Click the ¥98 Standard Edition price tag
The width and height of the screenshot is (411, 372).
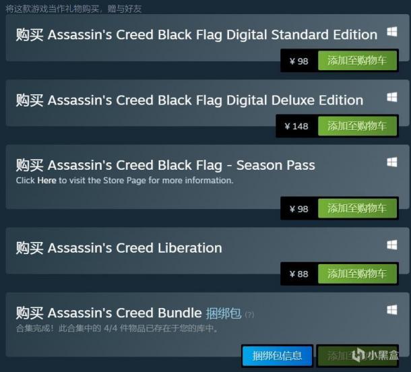(299, 61)
